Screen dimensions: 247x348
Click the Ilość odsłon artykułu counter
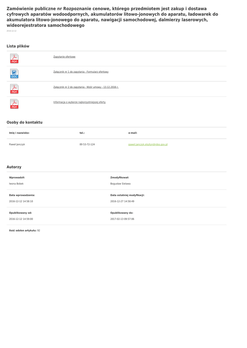pos(25,230)
